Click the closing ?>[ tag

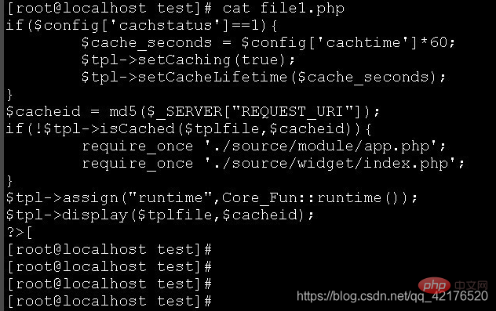pyautogui.click(x=20, y=233)
